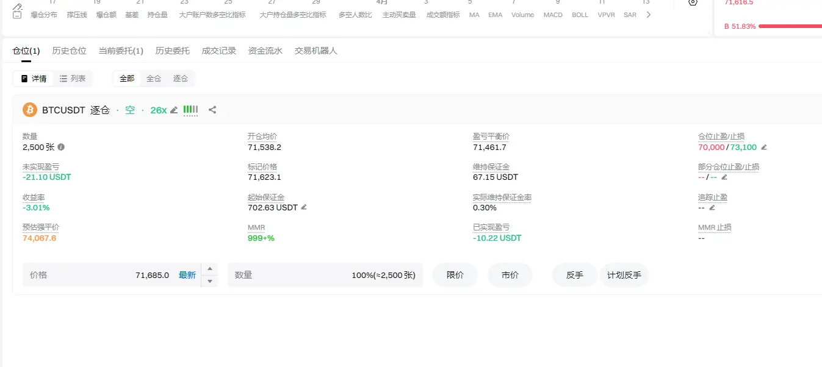Expand more indicators with the right chevron
The height and width of the screenshot is (367, 822).
(x=648, y=15)
